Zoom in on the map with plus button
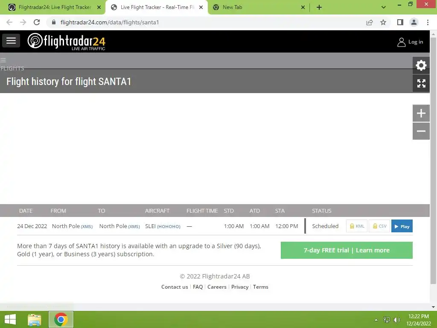 (x=421, y=113)
